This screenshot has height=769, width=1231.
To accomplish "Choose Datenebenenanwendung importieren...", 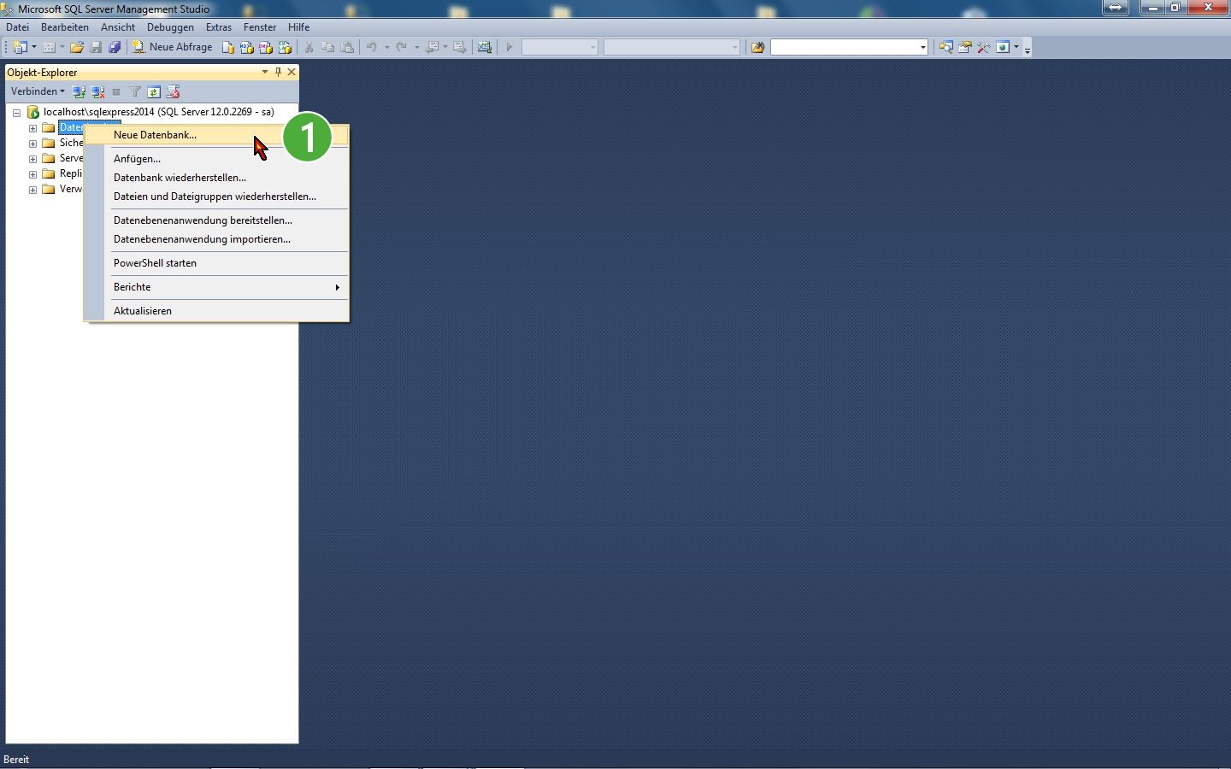I will tap(216, 239).
